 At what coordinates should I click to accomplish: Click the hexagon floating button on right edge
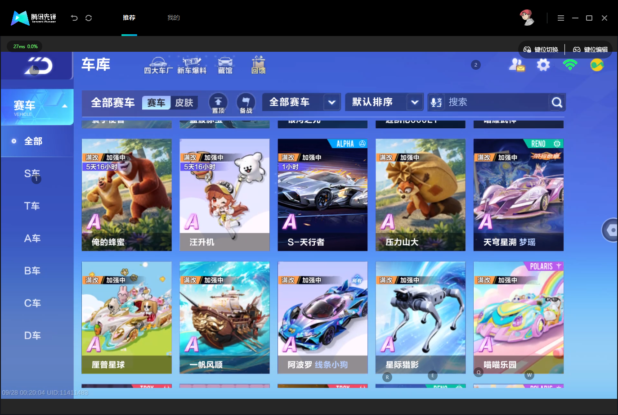(610, 230)
